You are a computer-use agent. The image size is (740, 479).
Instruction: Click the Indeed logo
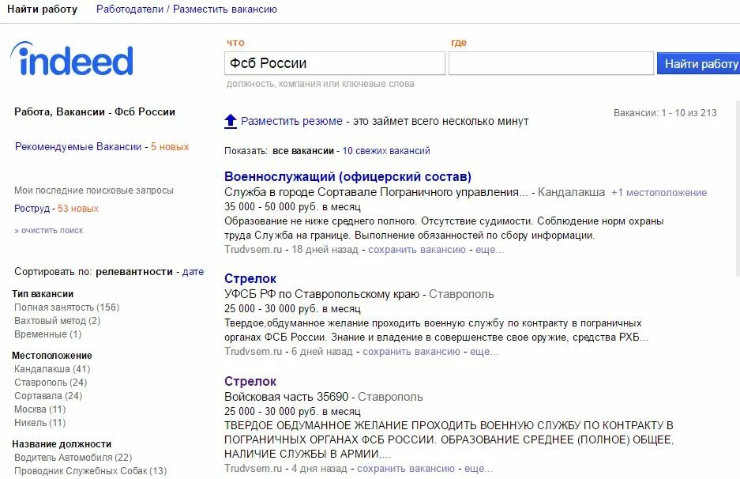tap(72, 58)
